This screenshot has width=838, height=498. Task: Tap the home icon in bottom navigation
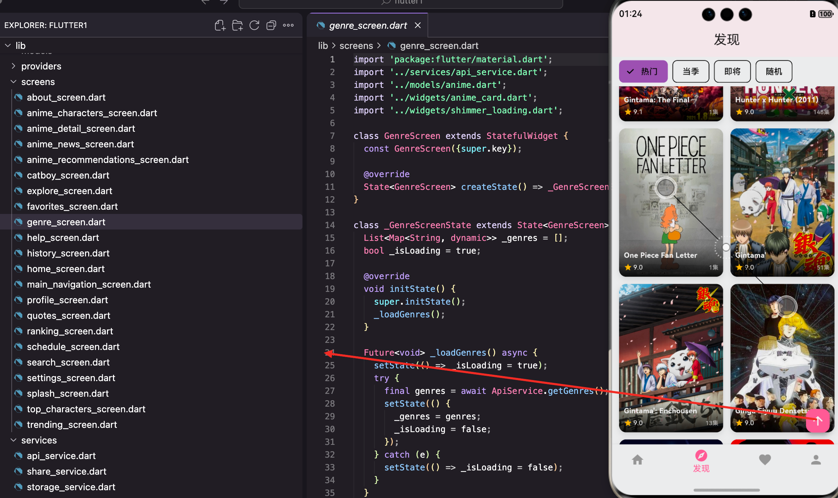point(638,460)
